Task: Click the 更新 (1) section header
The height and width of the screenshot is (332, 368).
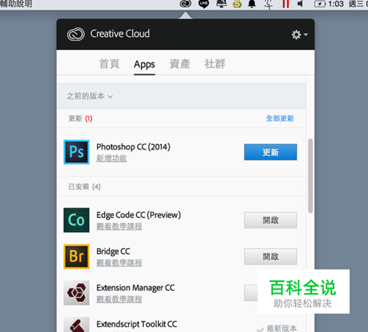Action: point(80,119)
